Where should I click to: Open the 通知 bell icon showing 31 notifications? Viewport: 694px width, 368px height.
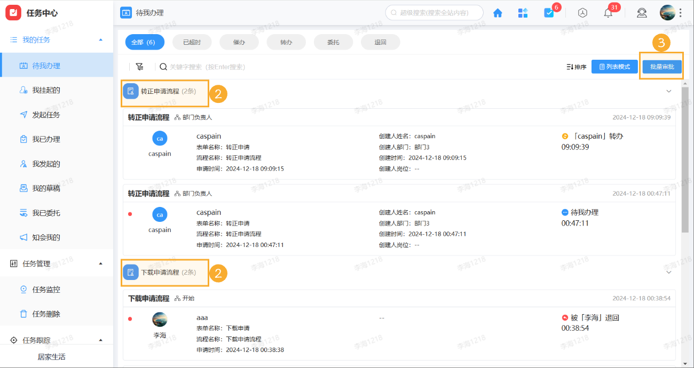point(608,12)
